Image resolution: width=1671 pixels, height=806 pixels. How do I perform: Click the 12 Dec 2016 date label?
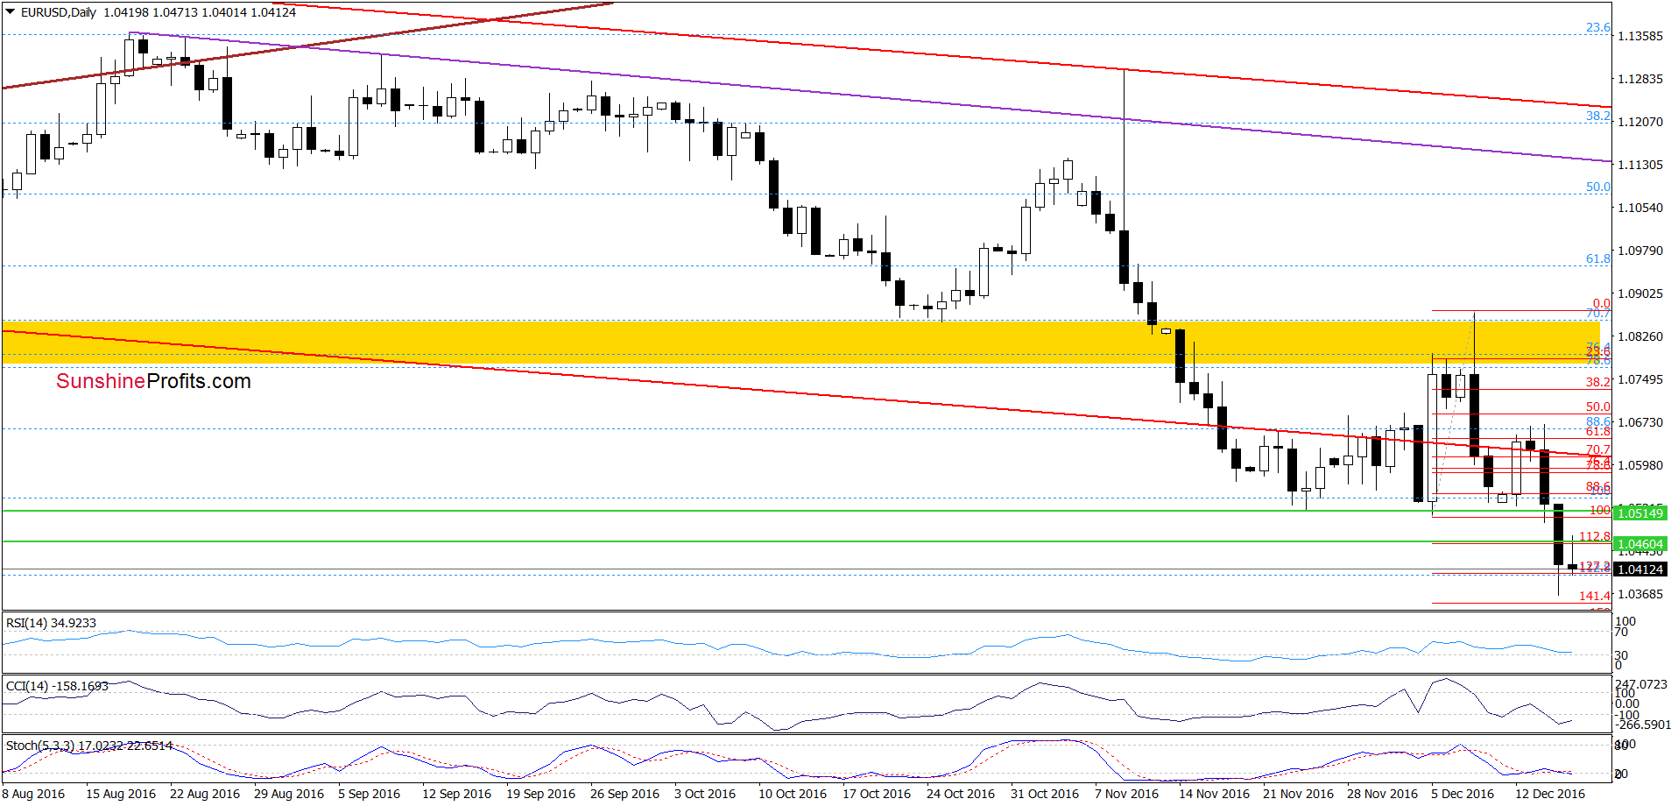1551,794
